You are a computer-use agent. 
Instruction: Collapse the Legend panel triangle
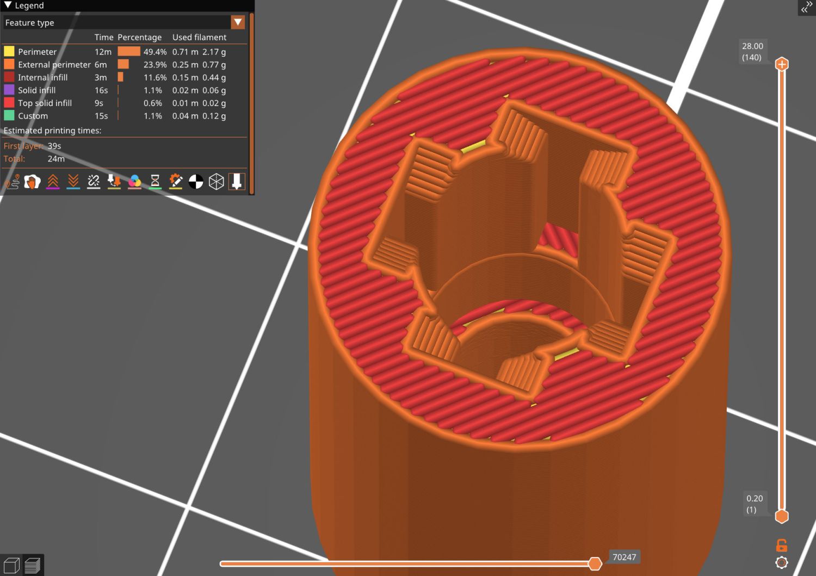(x=8, y=5)
